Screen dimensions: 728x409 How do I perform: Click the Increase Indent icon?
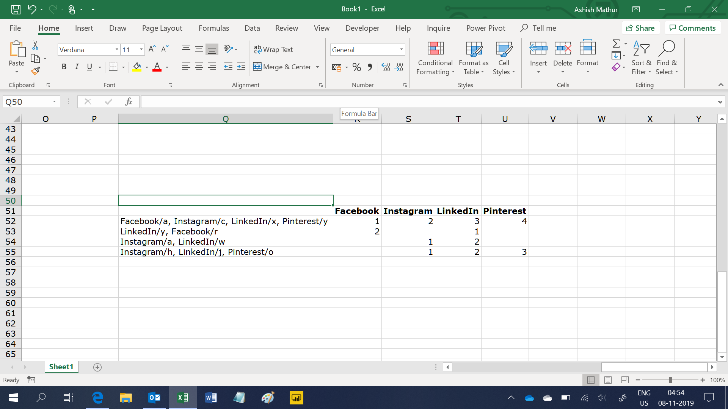(241, 67)
